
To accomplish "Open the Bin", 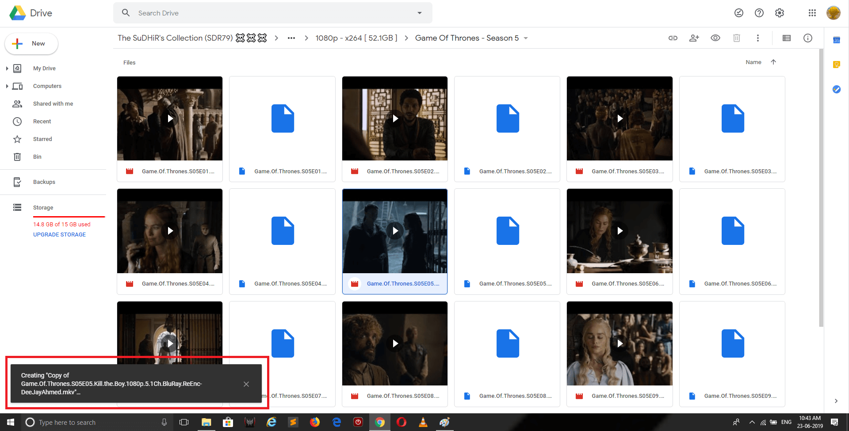I will coord(37,157).
